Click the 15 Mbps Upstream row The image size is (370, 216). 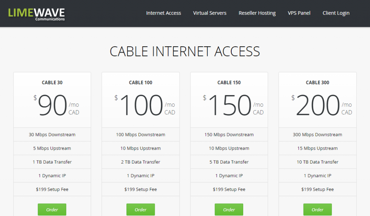click(317, 148)
